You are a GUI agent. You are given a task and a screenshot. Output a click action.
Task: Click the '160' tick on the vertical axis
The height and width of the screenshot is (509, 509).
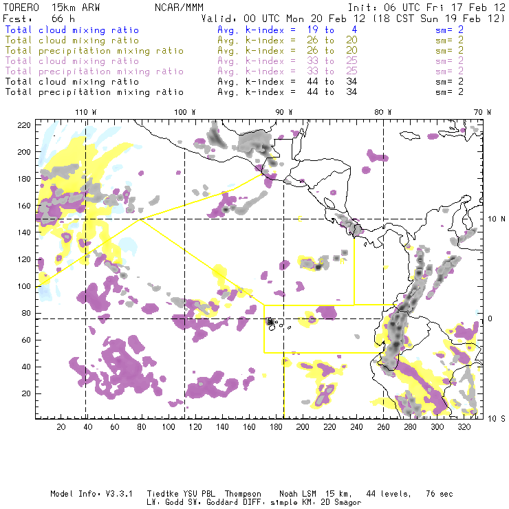point(24,206)
